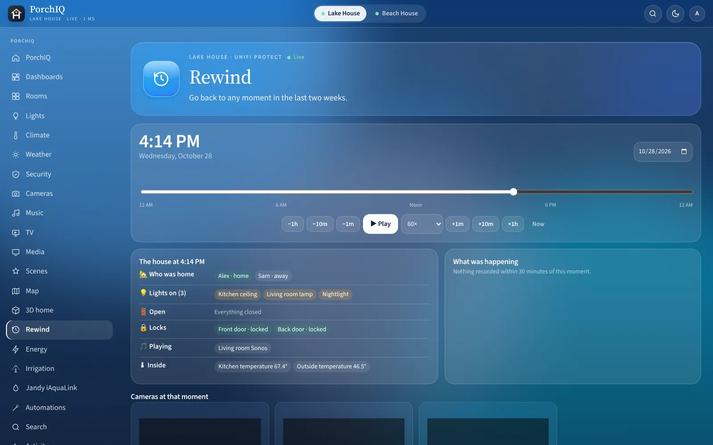This screenshot has width=713, height=445.
Task: Open Dashboards from the sidebar
Action: (x=59, y=77)
